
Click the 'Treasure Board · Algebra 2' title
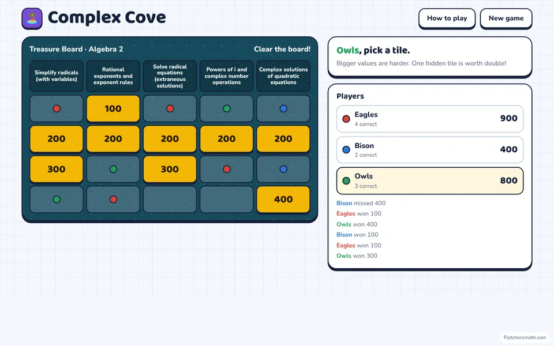click(76, 49)
